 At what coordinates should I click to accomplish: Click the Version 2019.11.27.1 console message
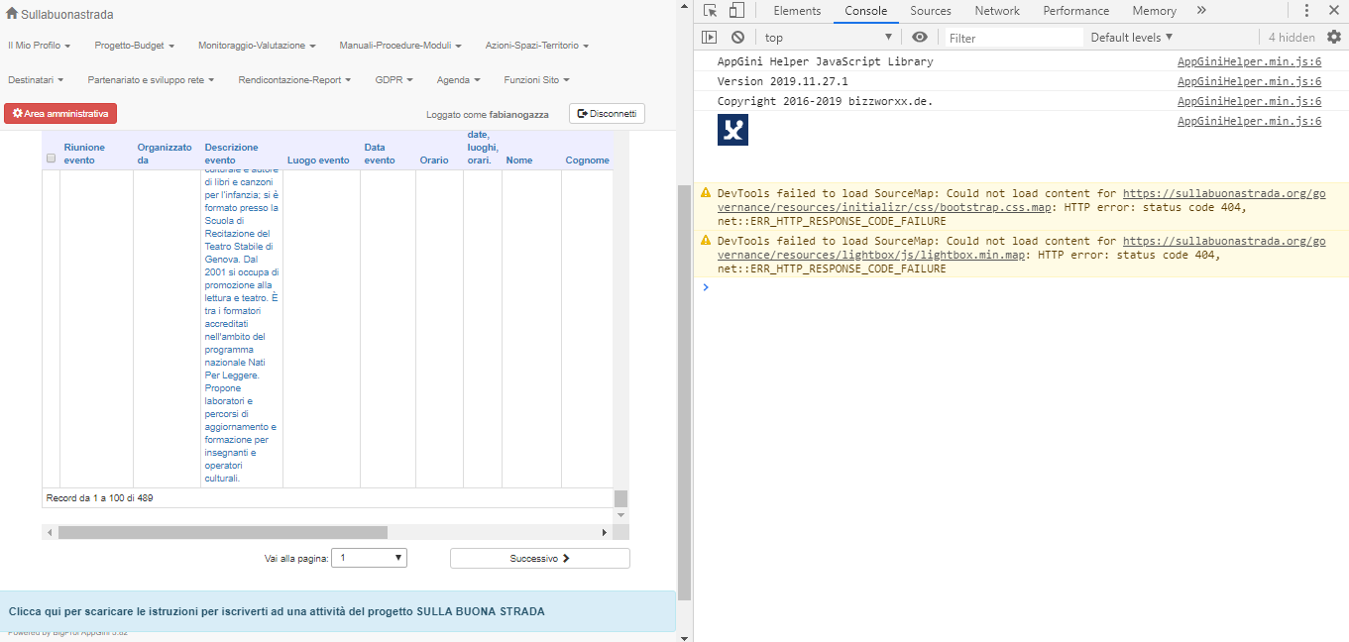782,81
